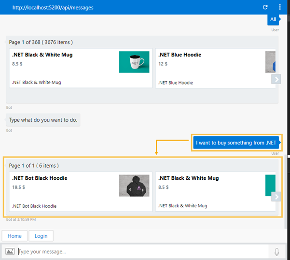The width and height of the screenshot is (290, 260).
Task: Show next item in 6-items carousel
Action: (x=276, y=197)
